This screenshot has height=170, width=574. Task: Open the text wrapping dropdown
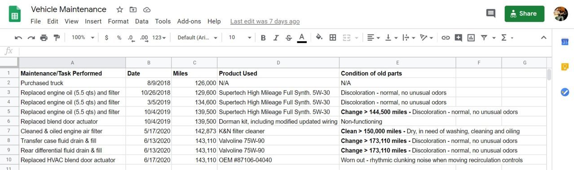click(x=409, y=38)
